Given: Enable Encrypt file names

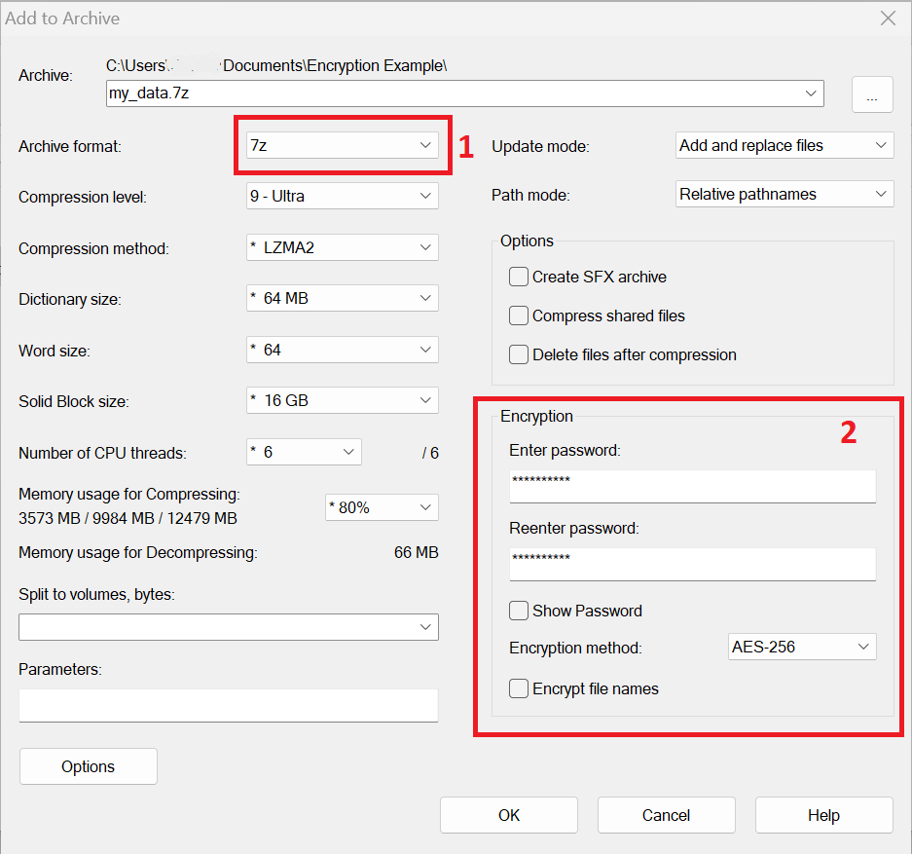Looking at the screenshot, I should click(519, 688).
